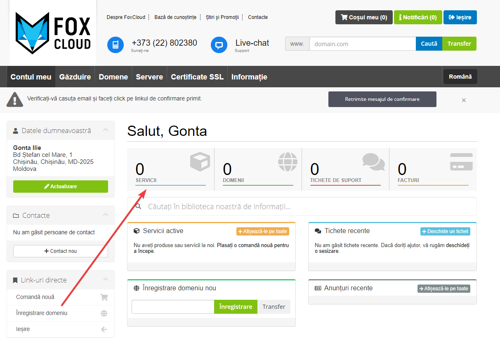Image resolution: width=500 pixels, height=343 pixels.
Task: Click the blue phone icon
Action: pos(116,45)
